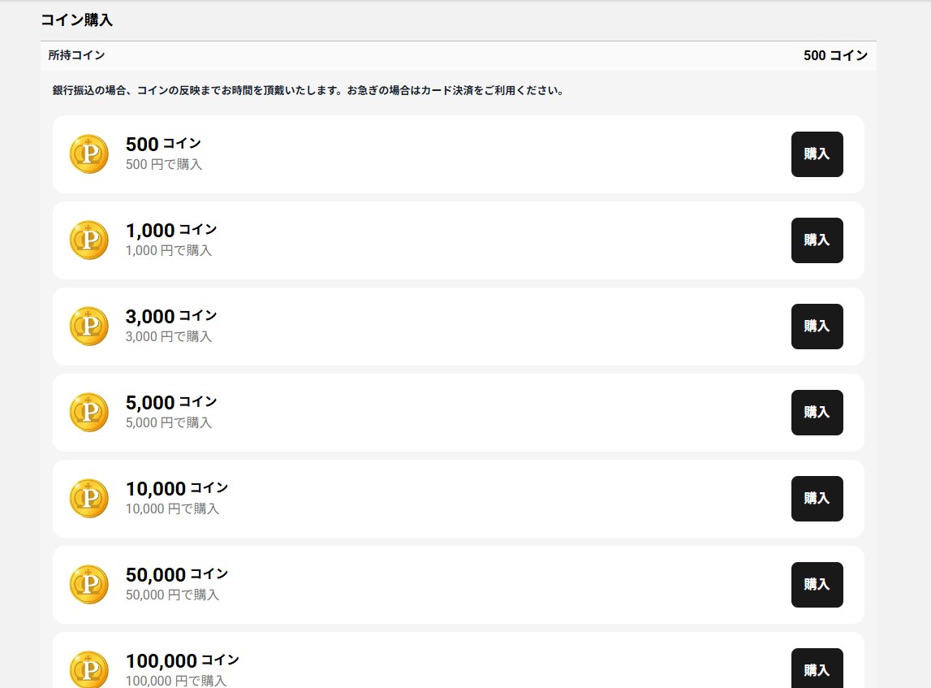Click the coin icon in the 100,000 コイン row

(88, 670)
